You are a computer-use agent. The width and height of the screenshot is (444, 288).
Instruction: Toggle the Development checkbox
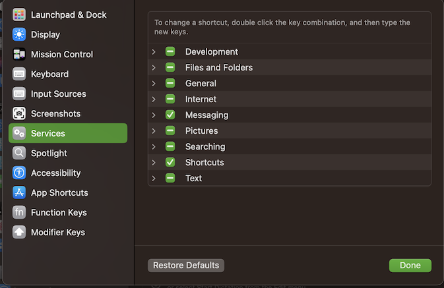pos(170,51)
